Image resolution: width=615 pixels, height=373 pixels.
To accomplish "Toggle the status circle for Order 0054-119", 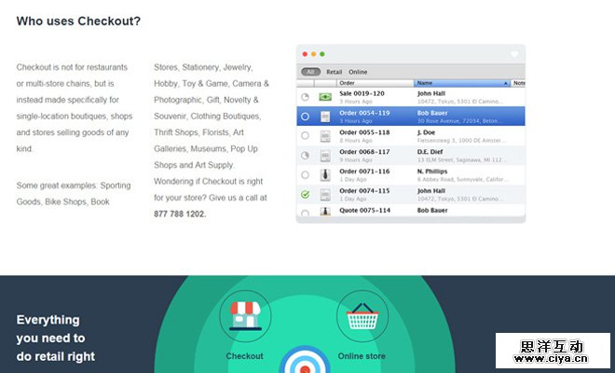I will pyautogui.click(x=305, y=117).
